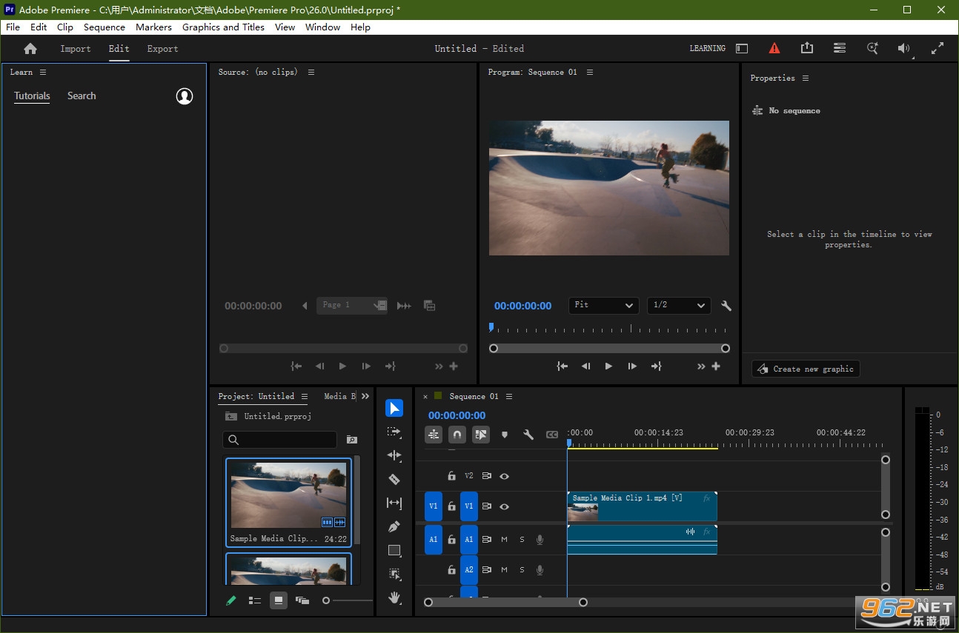Open Source panel menu
Image resolution: width=959 pixels, height=633 pixels.
click(x=311, y=72)
